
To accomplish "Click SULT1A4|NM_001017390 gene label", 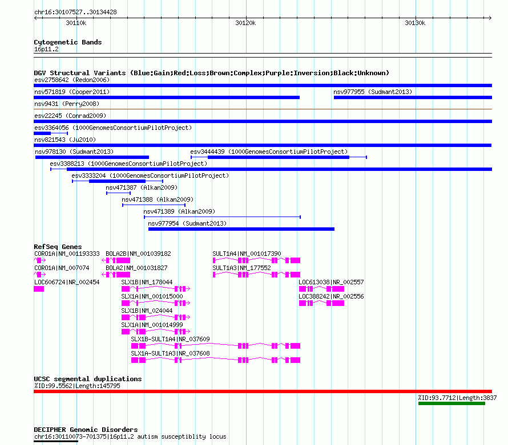I will [247, 254].
